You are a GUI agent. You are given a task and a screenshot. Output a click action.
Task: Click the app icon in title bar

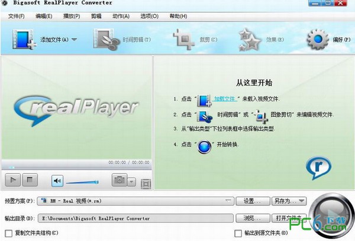pos(4,3)
